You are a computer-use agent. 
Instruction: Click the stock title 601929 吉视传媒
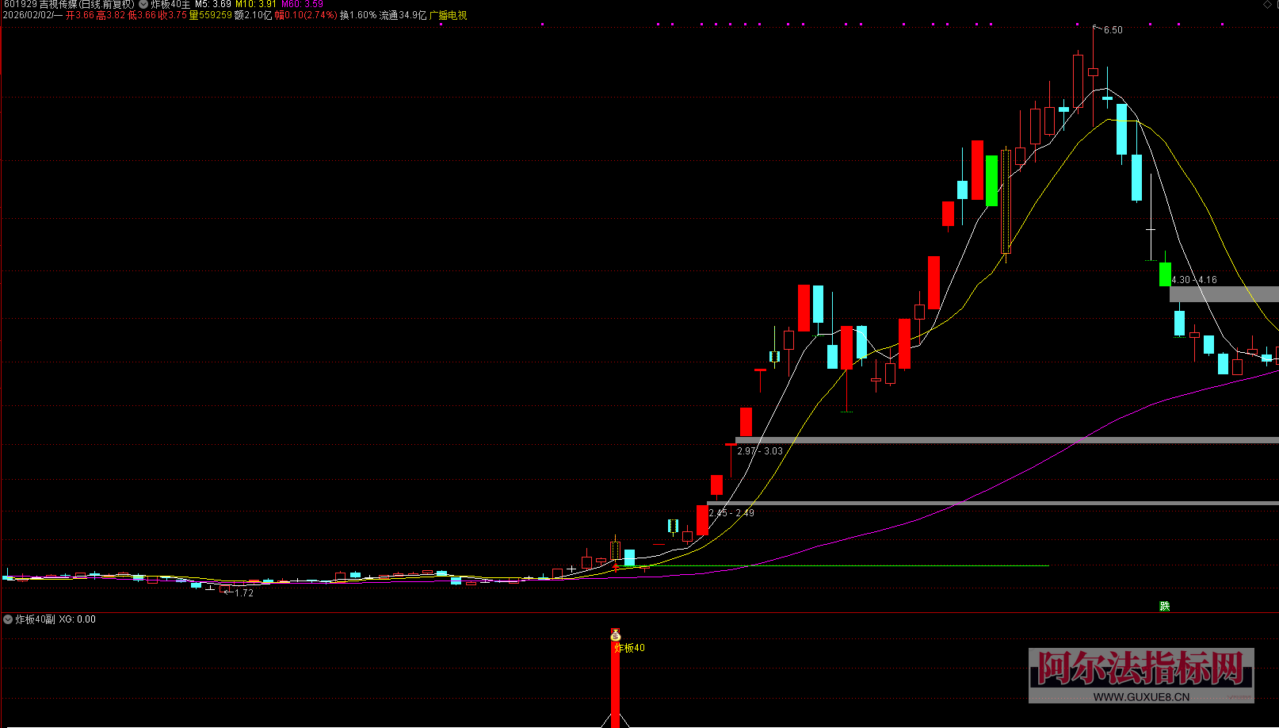point(68,5)
